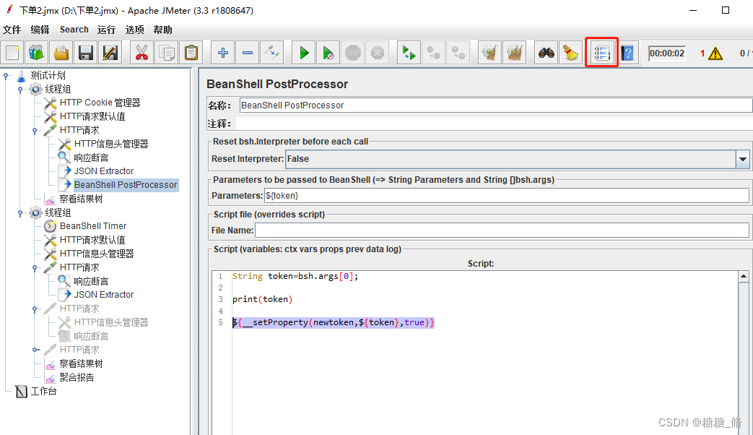Cut selection with scissors icon
This screenshot has height=435, width=753.
[x=142, y=53]
